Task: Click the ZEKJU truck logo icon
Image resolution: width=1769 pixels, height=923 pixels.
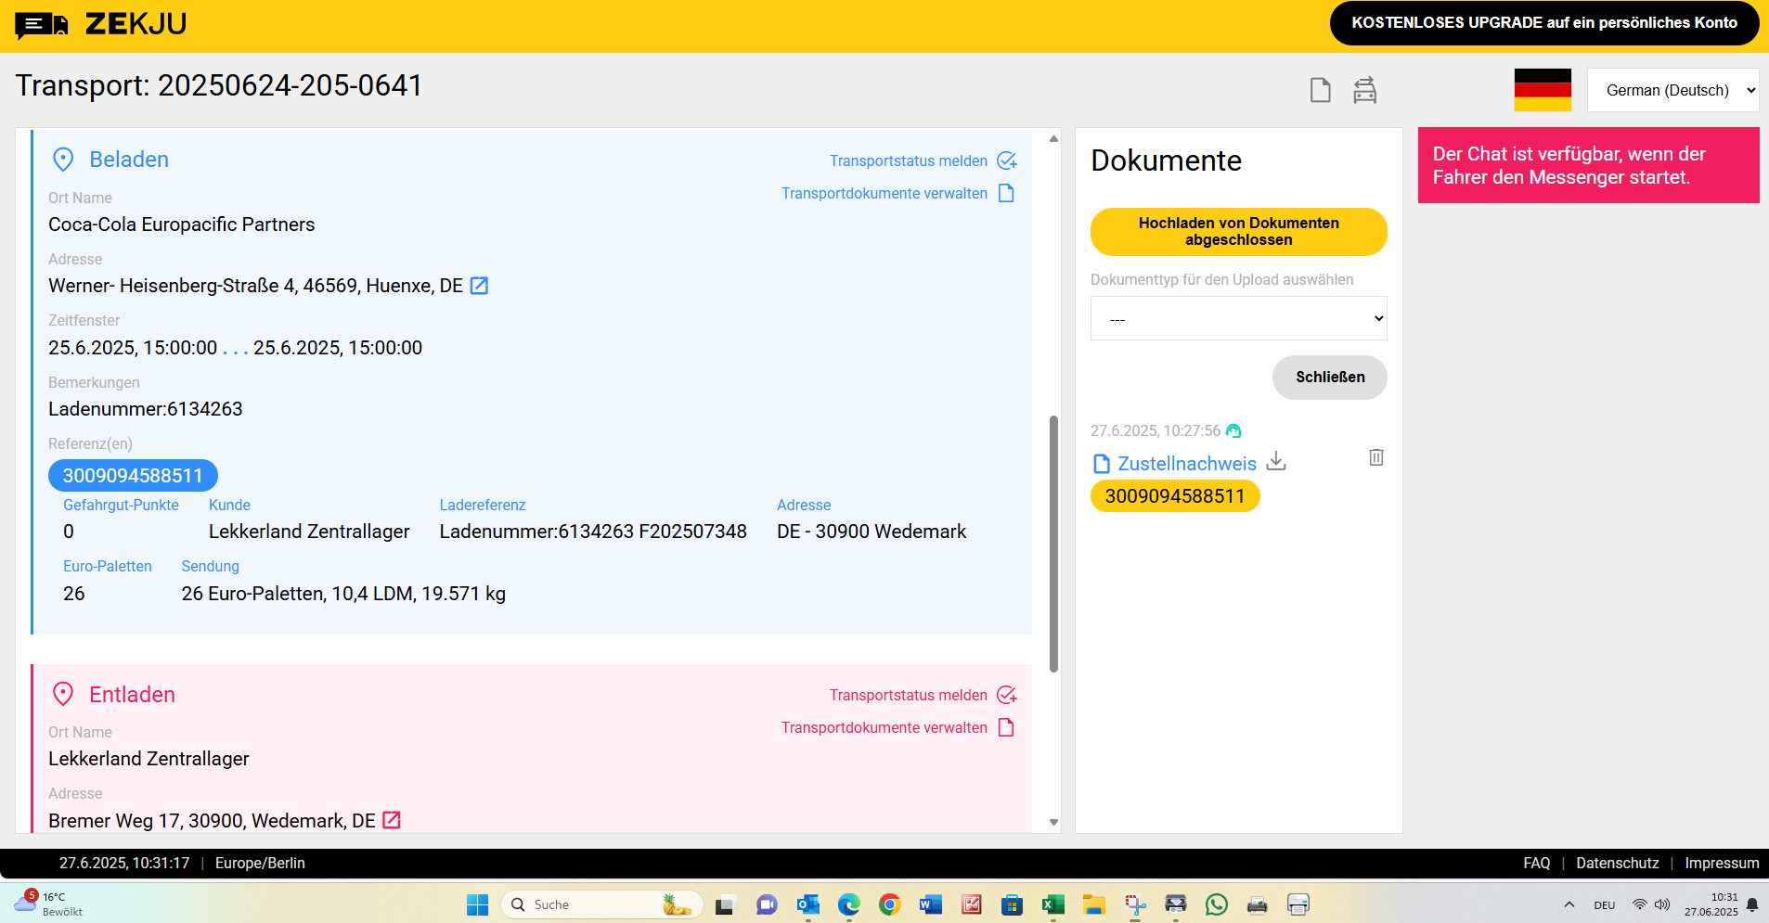Action: coord(42,25)
